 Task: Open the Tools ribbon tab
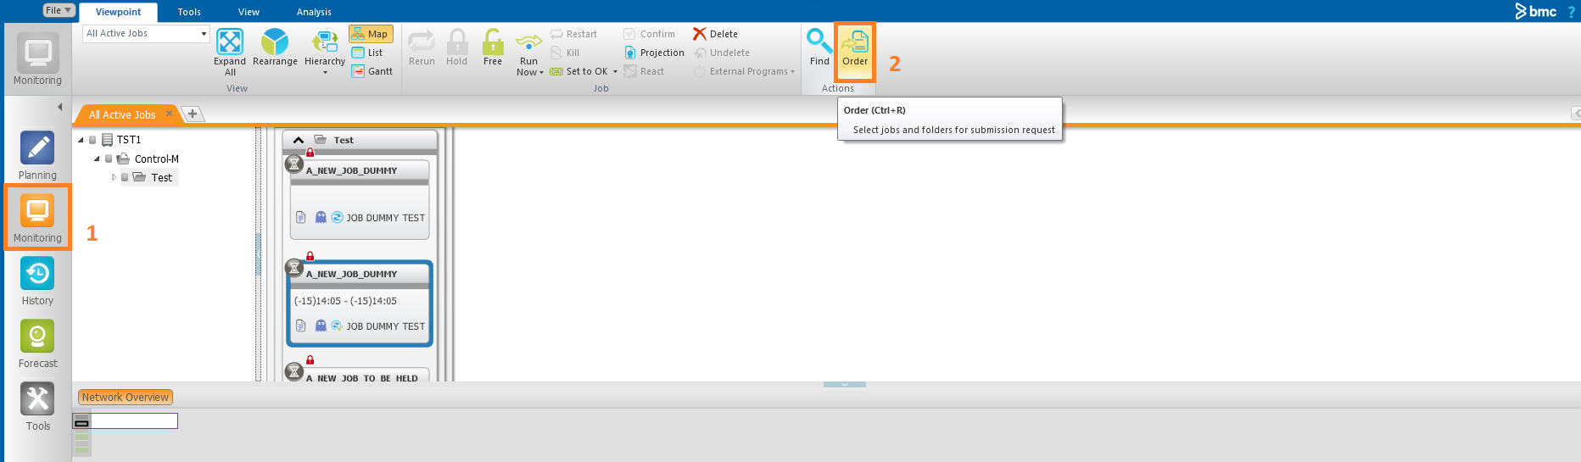[189, 12]
